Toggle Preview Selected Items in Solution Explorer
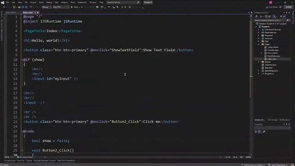This screenshot has width=295, height=166. [x=284, y=17]
